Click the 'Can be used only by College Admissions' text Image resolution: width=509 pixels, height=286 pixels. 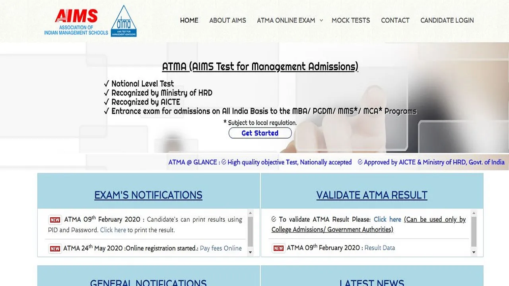369,224
